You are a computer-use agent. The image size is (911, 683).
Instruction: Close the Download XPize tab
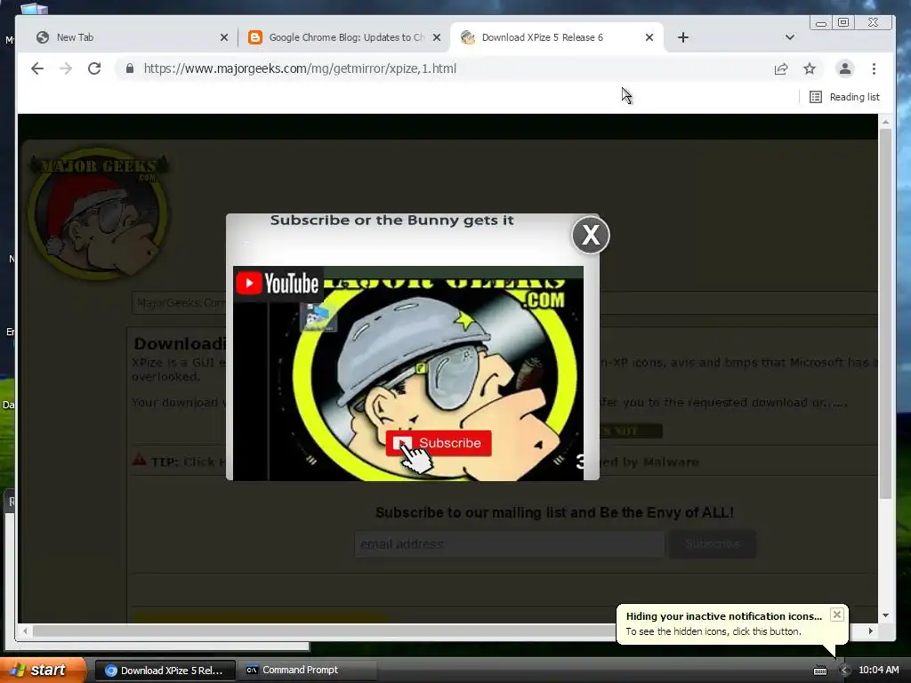click(649, 37)
